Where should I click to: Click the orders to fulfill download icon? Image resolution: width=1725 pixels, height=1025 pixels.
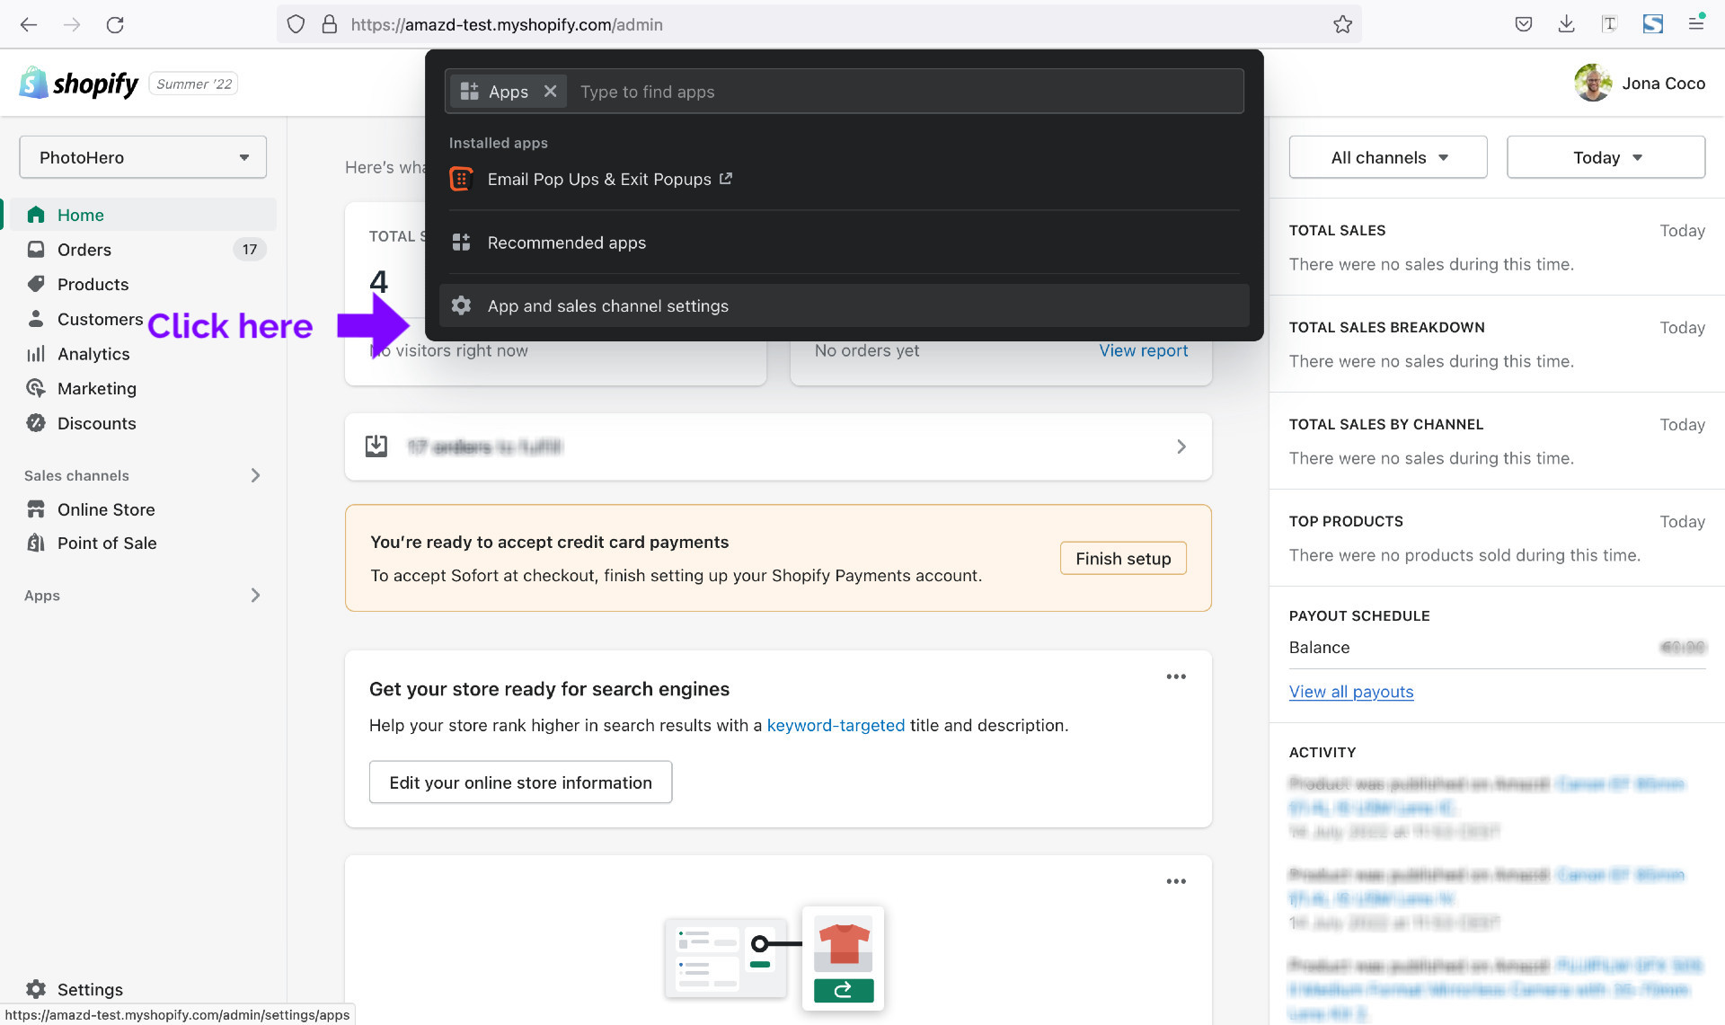(376, 446)
